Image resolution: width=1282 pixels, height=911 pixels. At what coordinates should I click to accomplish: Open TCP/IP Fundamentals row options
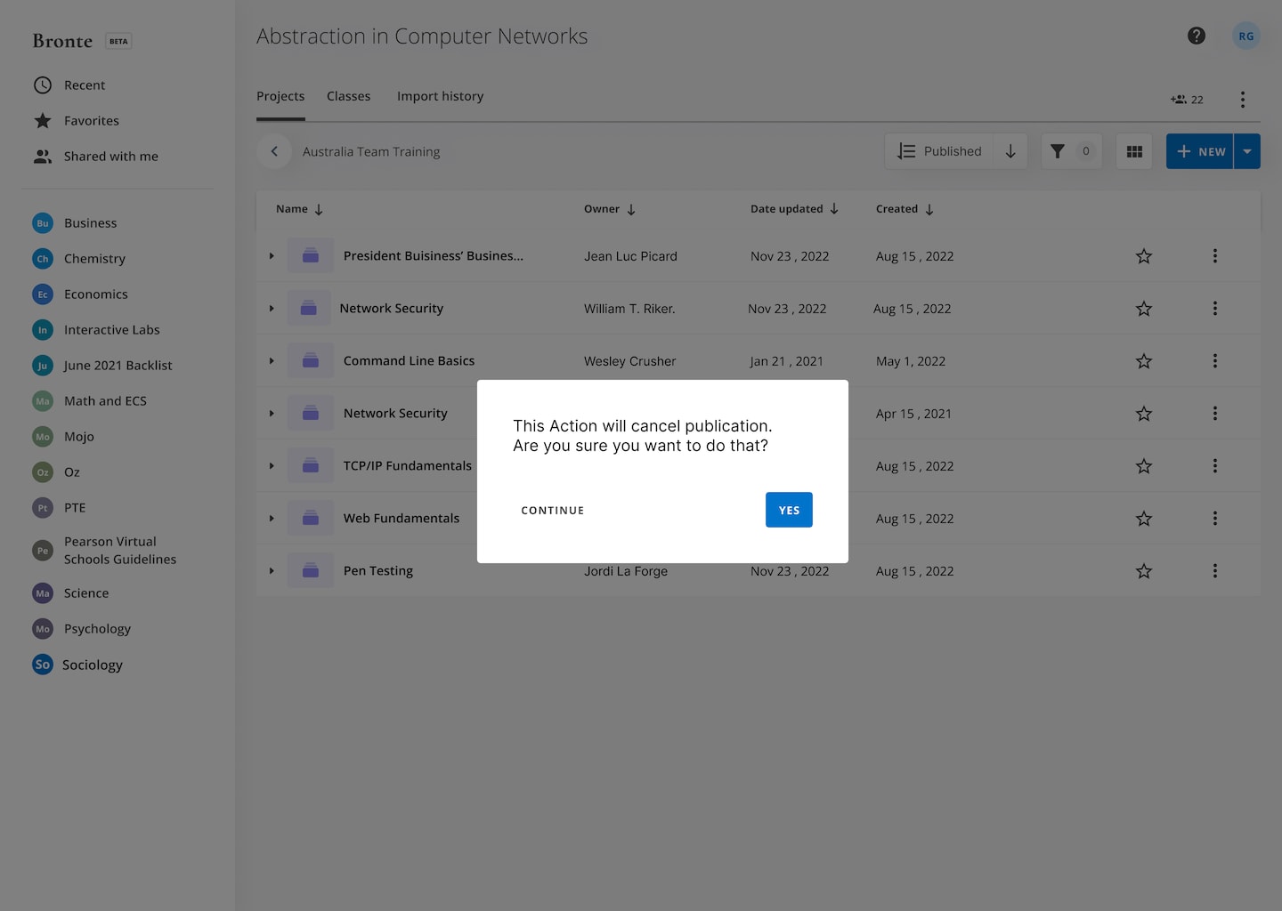tap(1214, 466)
